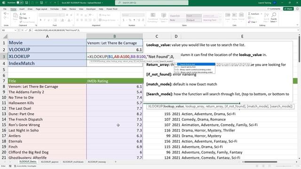
Task: Open the XLOOKUP_twoway sheet tab
Action: (x=97, y=161)
